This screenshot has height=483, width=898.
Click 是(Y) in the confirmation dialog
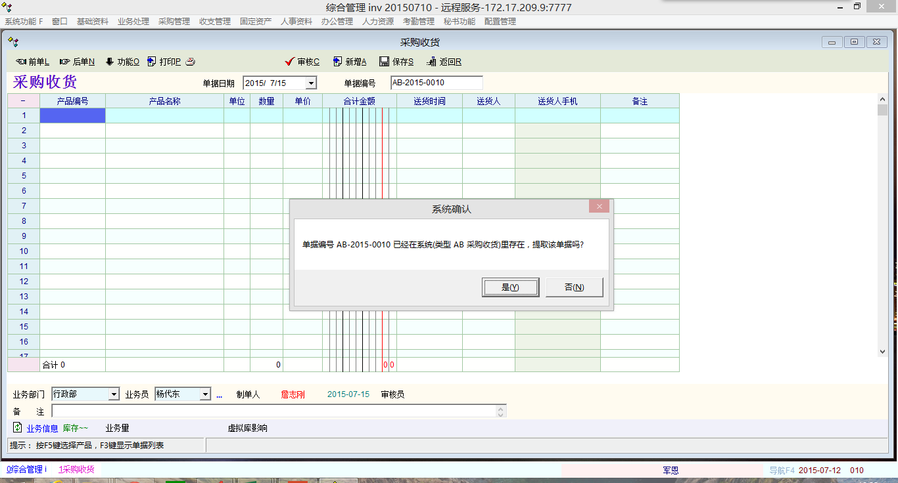[x=510, y=287]
